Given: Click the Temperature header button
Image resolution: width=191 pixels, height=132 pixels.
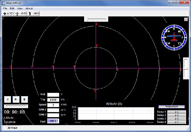Looking at the screenshot, I should 171,107.
